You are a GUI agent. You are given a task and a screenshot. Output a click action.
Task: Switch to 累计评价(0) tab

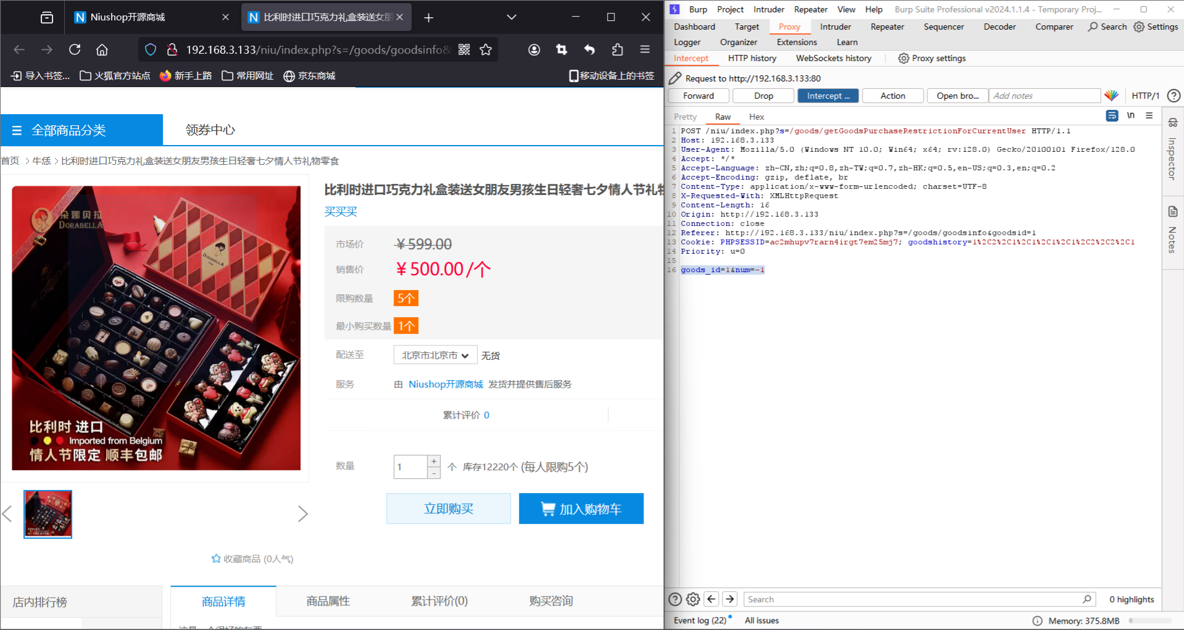click(439, 601)
